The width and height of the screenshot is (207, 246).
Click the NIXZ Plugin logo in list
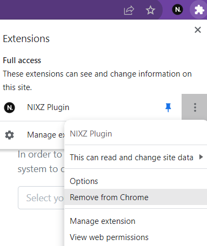10,107
